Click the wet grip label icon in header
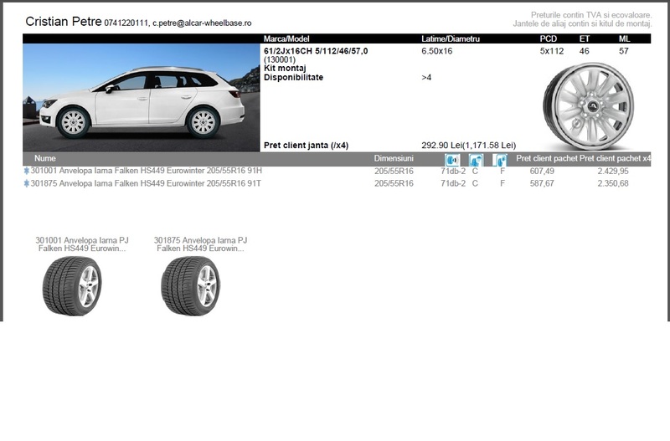 (x=476, y=160)
